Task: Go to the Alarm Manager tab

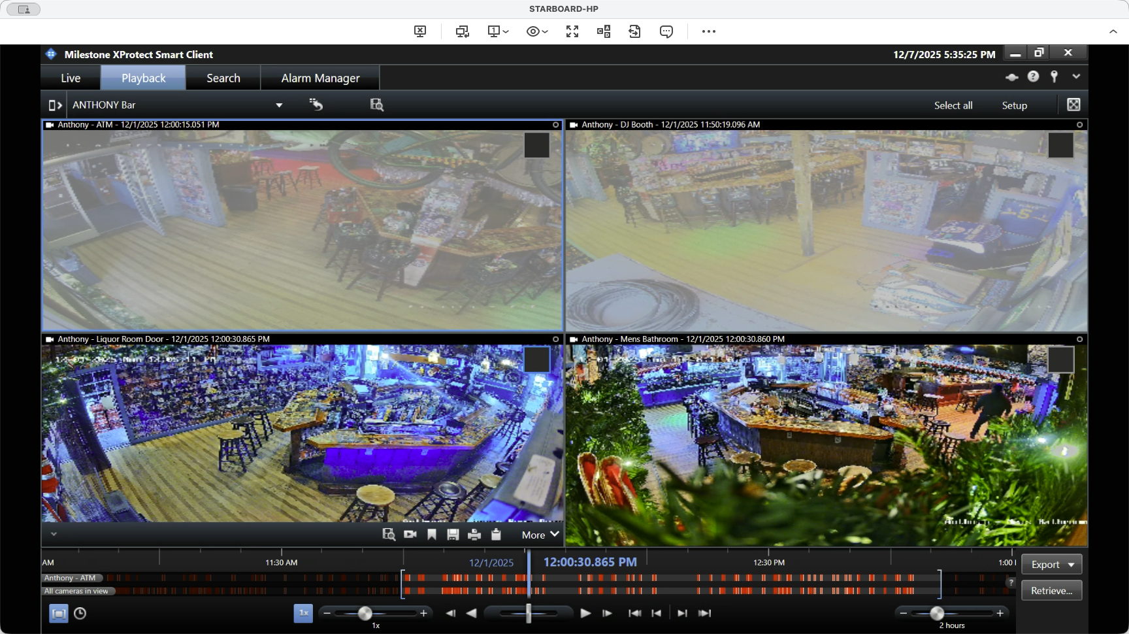Action: pyautogui.click(x=320, y=78)
